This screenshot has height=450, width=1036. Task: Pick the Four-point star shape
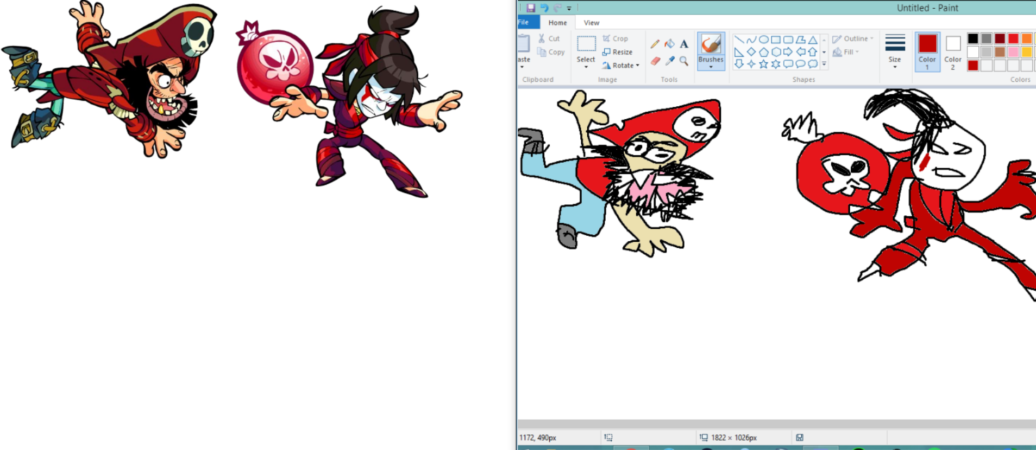[751, 64]
